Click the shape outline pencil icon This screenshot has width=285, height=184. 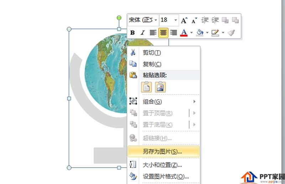(215, 33)
